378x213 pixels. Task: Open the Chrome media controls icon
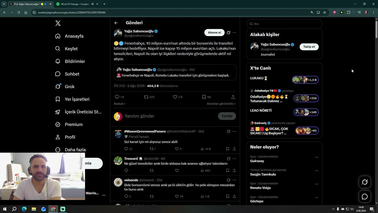359,12
